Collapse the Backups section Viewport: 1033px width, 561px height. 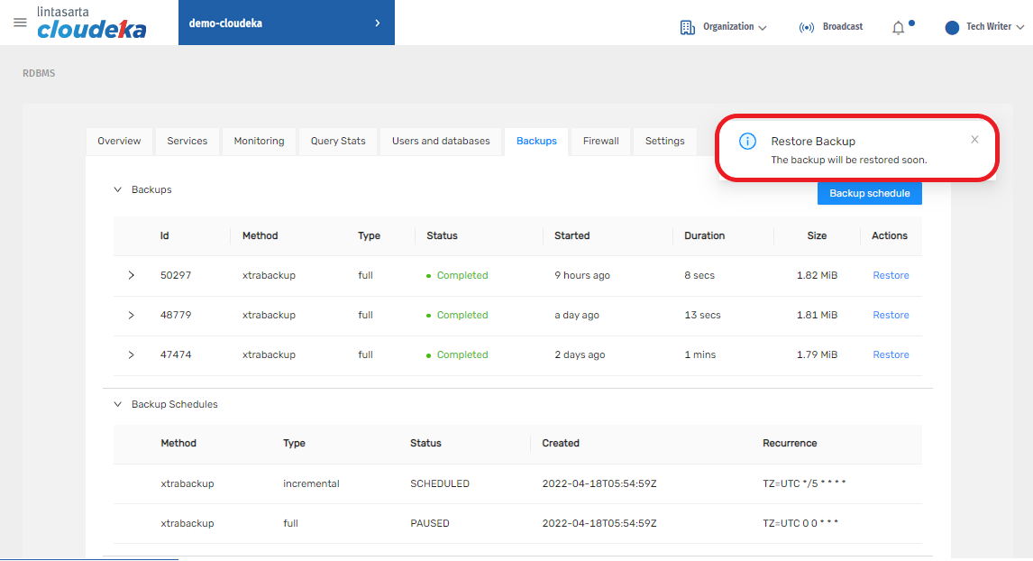tap(117, 189)
